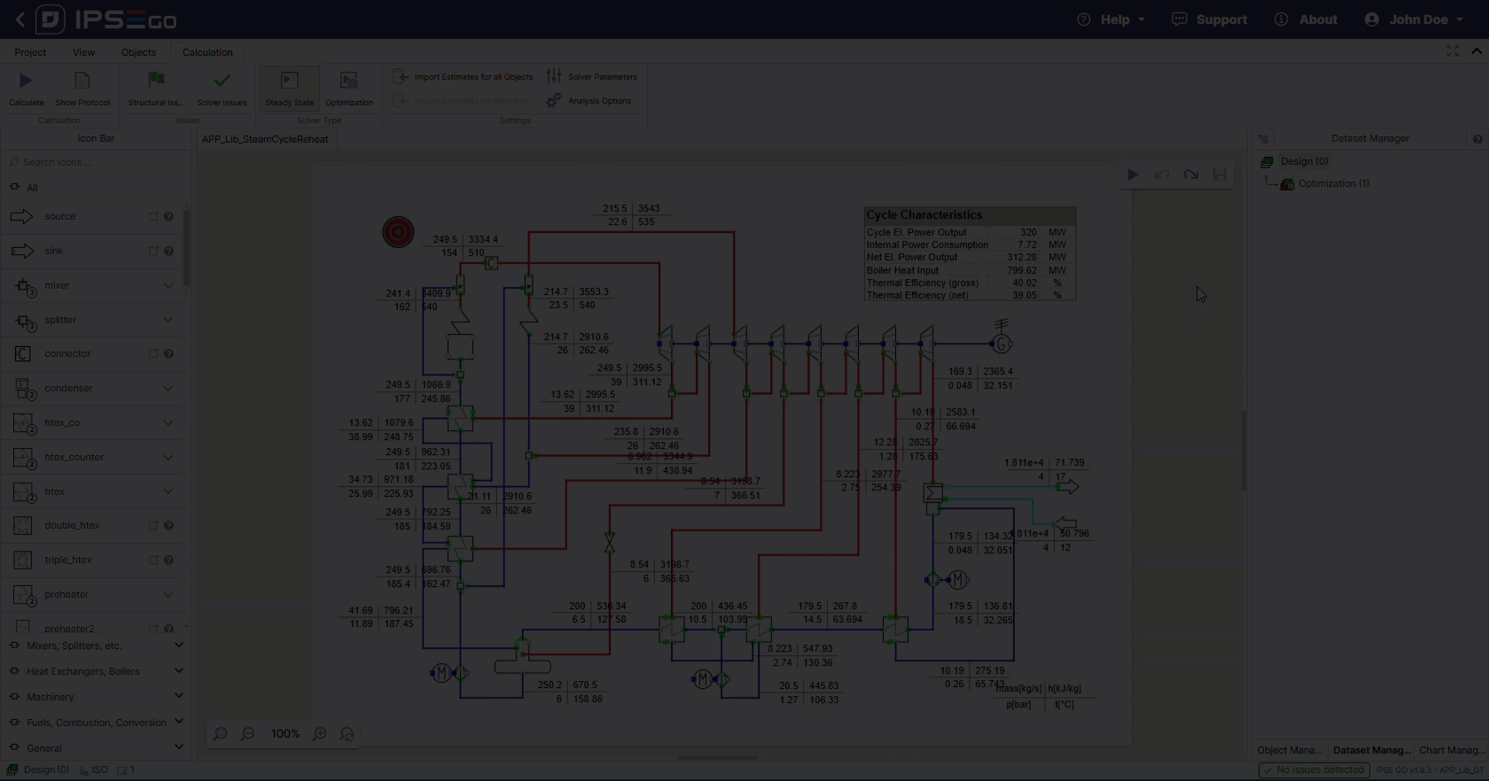The image size is (1489, 781).
Task: Select the condenser icon in Icon Bar
Action: coord(68,389)
